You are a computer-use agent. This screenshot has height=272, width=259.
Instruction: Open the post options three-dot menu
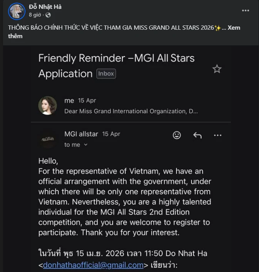[x=246, y=10]
